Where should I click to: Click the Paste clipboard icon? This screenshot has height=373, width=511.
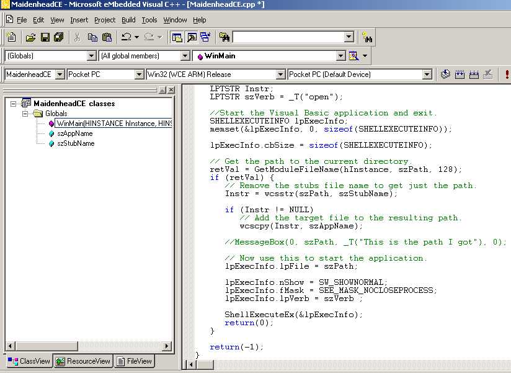click(107, 37)
